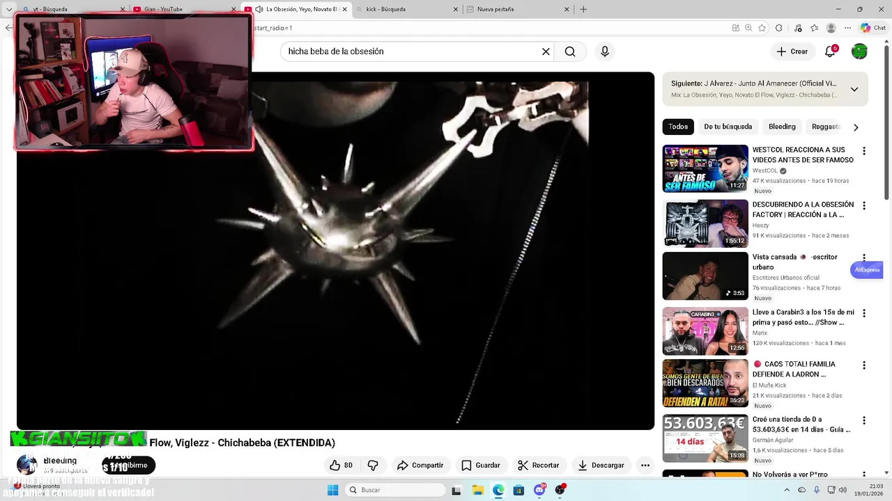Screen dimensions: 892x501
Task: Select the Reggaeton filter chip
Action: tap(826, 127)
